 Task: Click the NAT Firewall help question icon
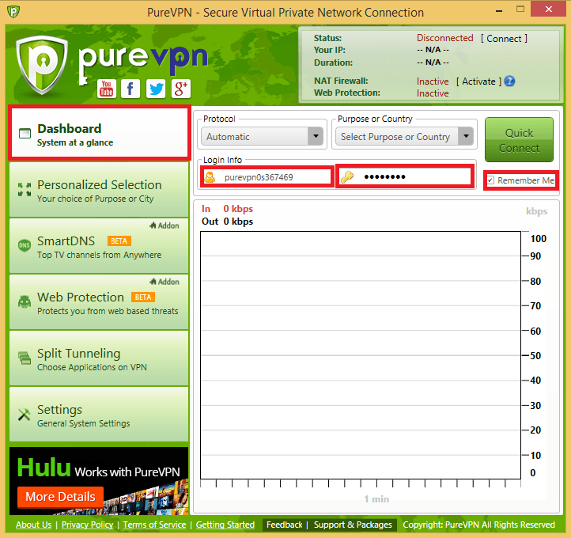510,81
